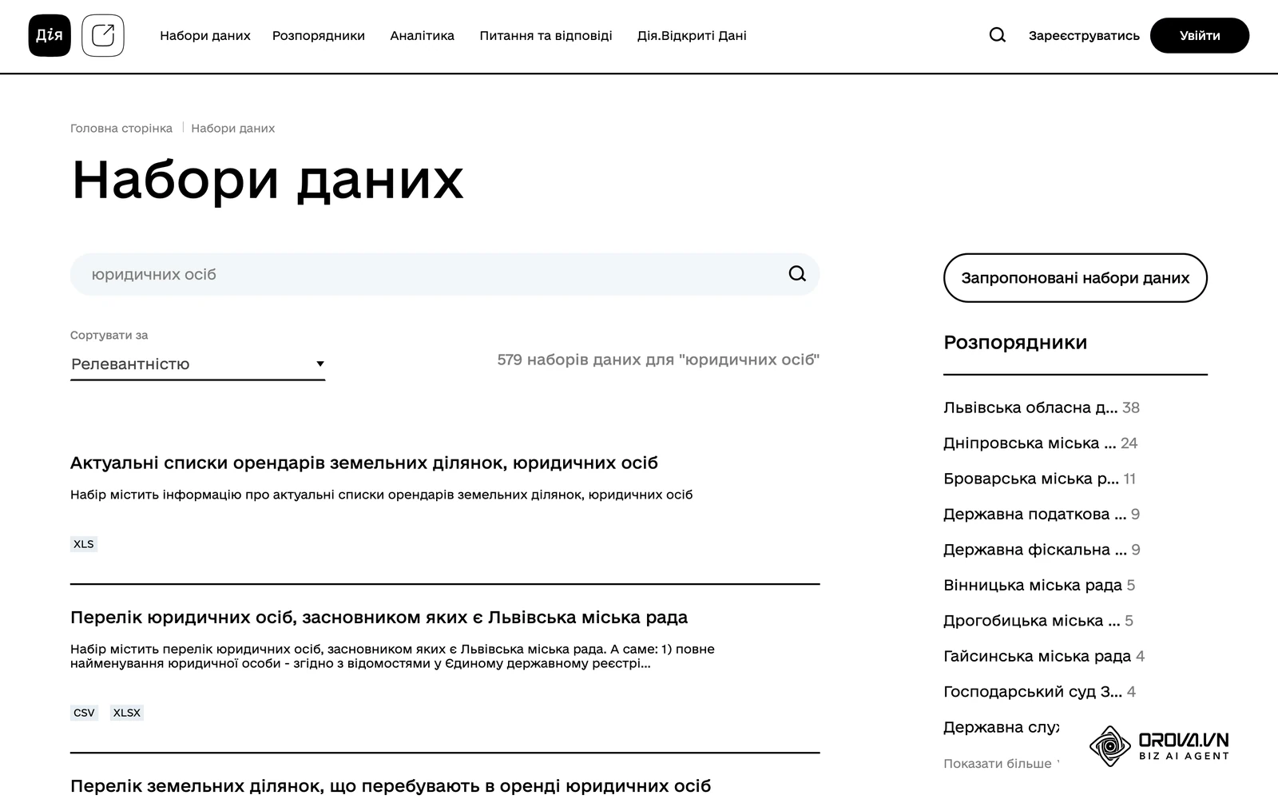Open Дія.Відкриті Дані in the top menu
This screenshot has height=799, width=1278.
[692, 36]
